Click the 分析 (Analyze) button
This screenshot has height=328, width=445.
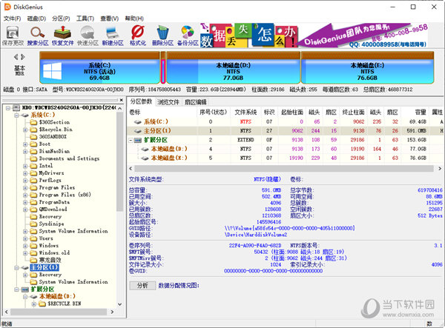coord(142,285)
